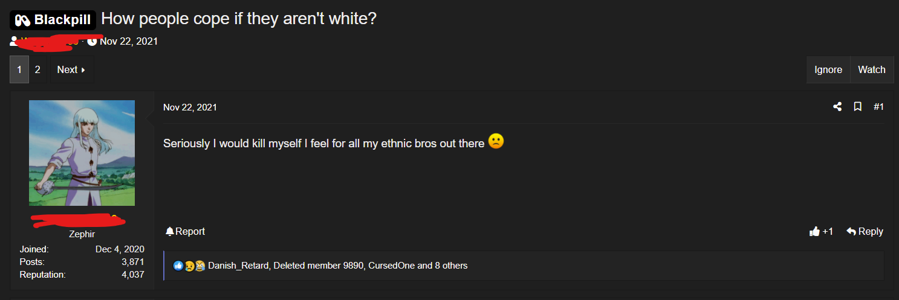Viewport: 899px width, 300px height.
Task: Click the bell icon next to Report
Action: click(x=170, y=231)
